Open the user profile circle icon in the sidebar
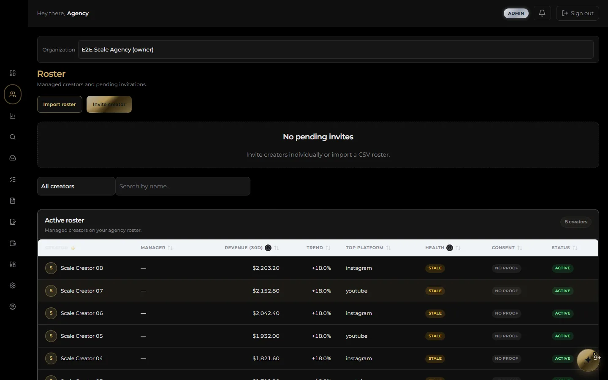The width and height of the screenshot is (608, 380). coord(13,307)
